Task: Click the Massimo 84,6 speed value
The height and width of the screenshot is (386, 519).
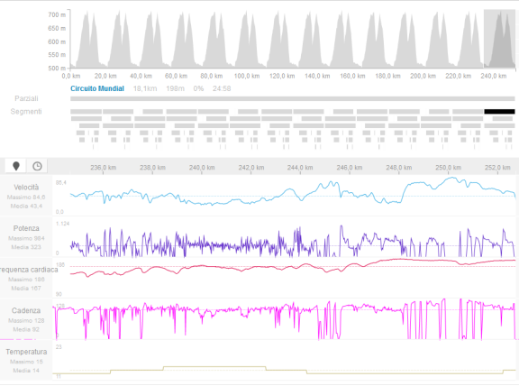Action: pyautogui.click(x=26, y=198)
